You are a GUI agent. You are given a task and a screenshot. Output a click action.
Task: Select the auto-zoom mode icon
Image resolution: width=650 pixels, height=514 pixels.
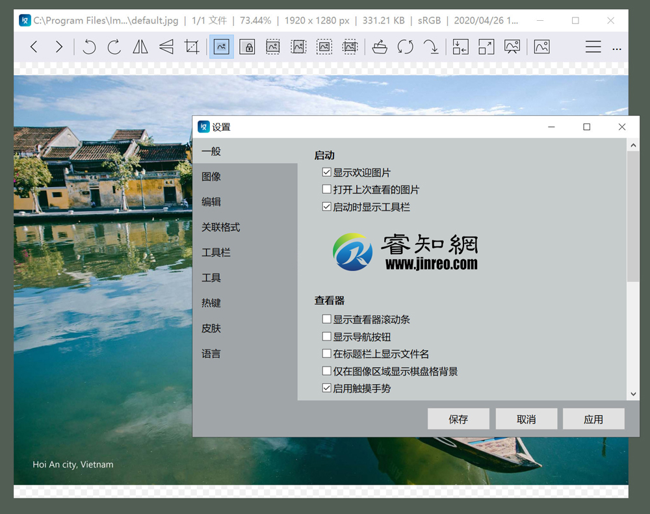tap(221, 46)
